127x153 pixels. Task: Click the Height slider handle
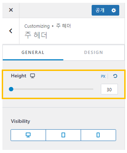point(11,89)
